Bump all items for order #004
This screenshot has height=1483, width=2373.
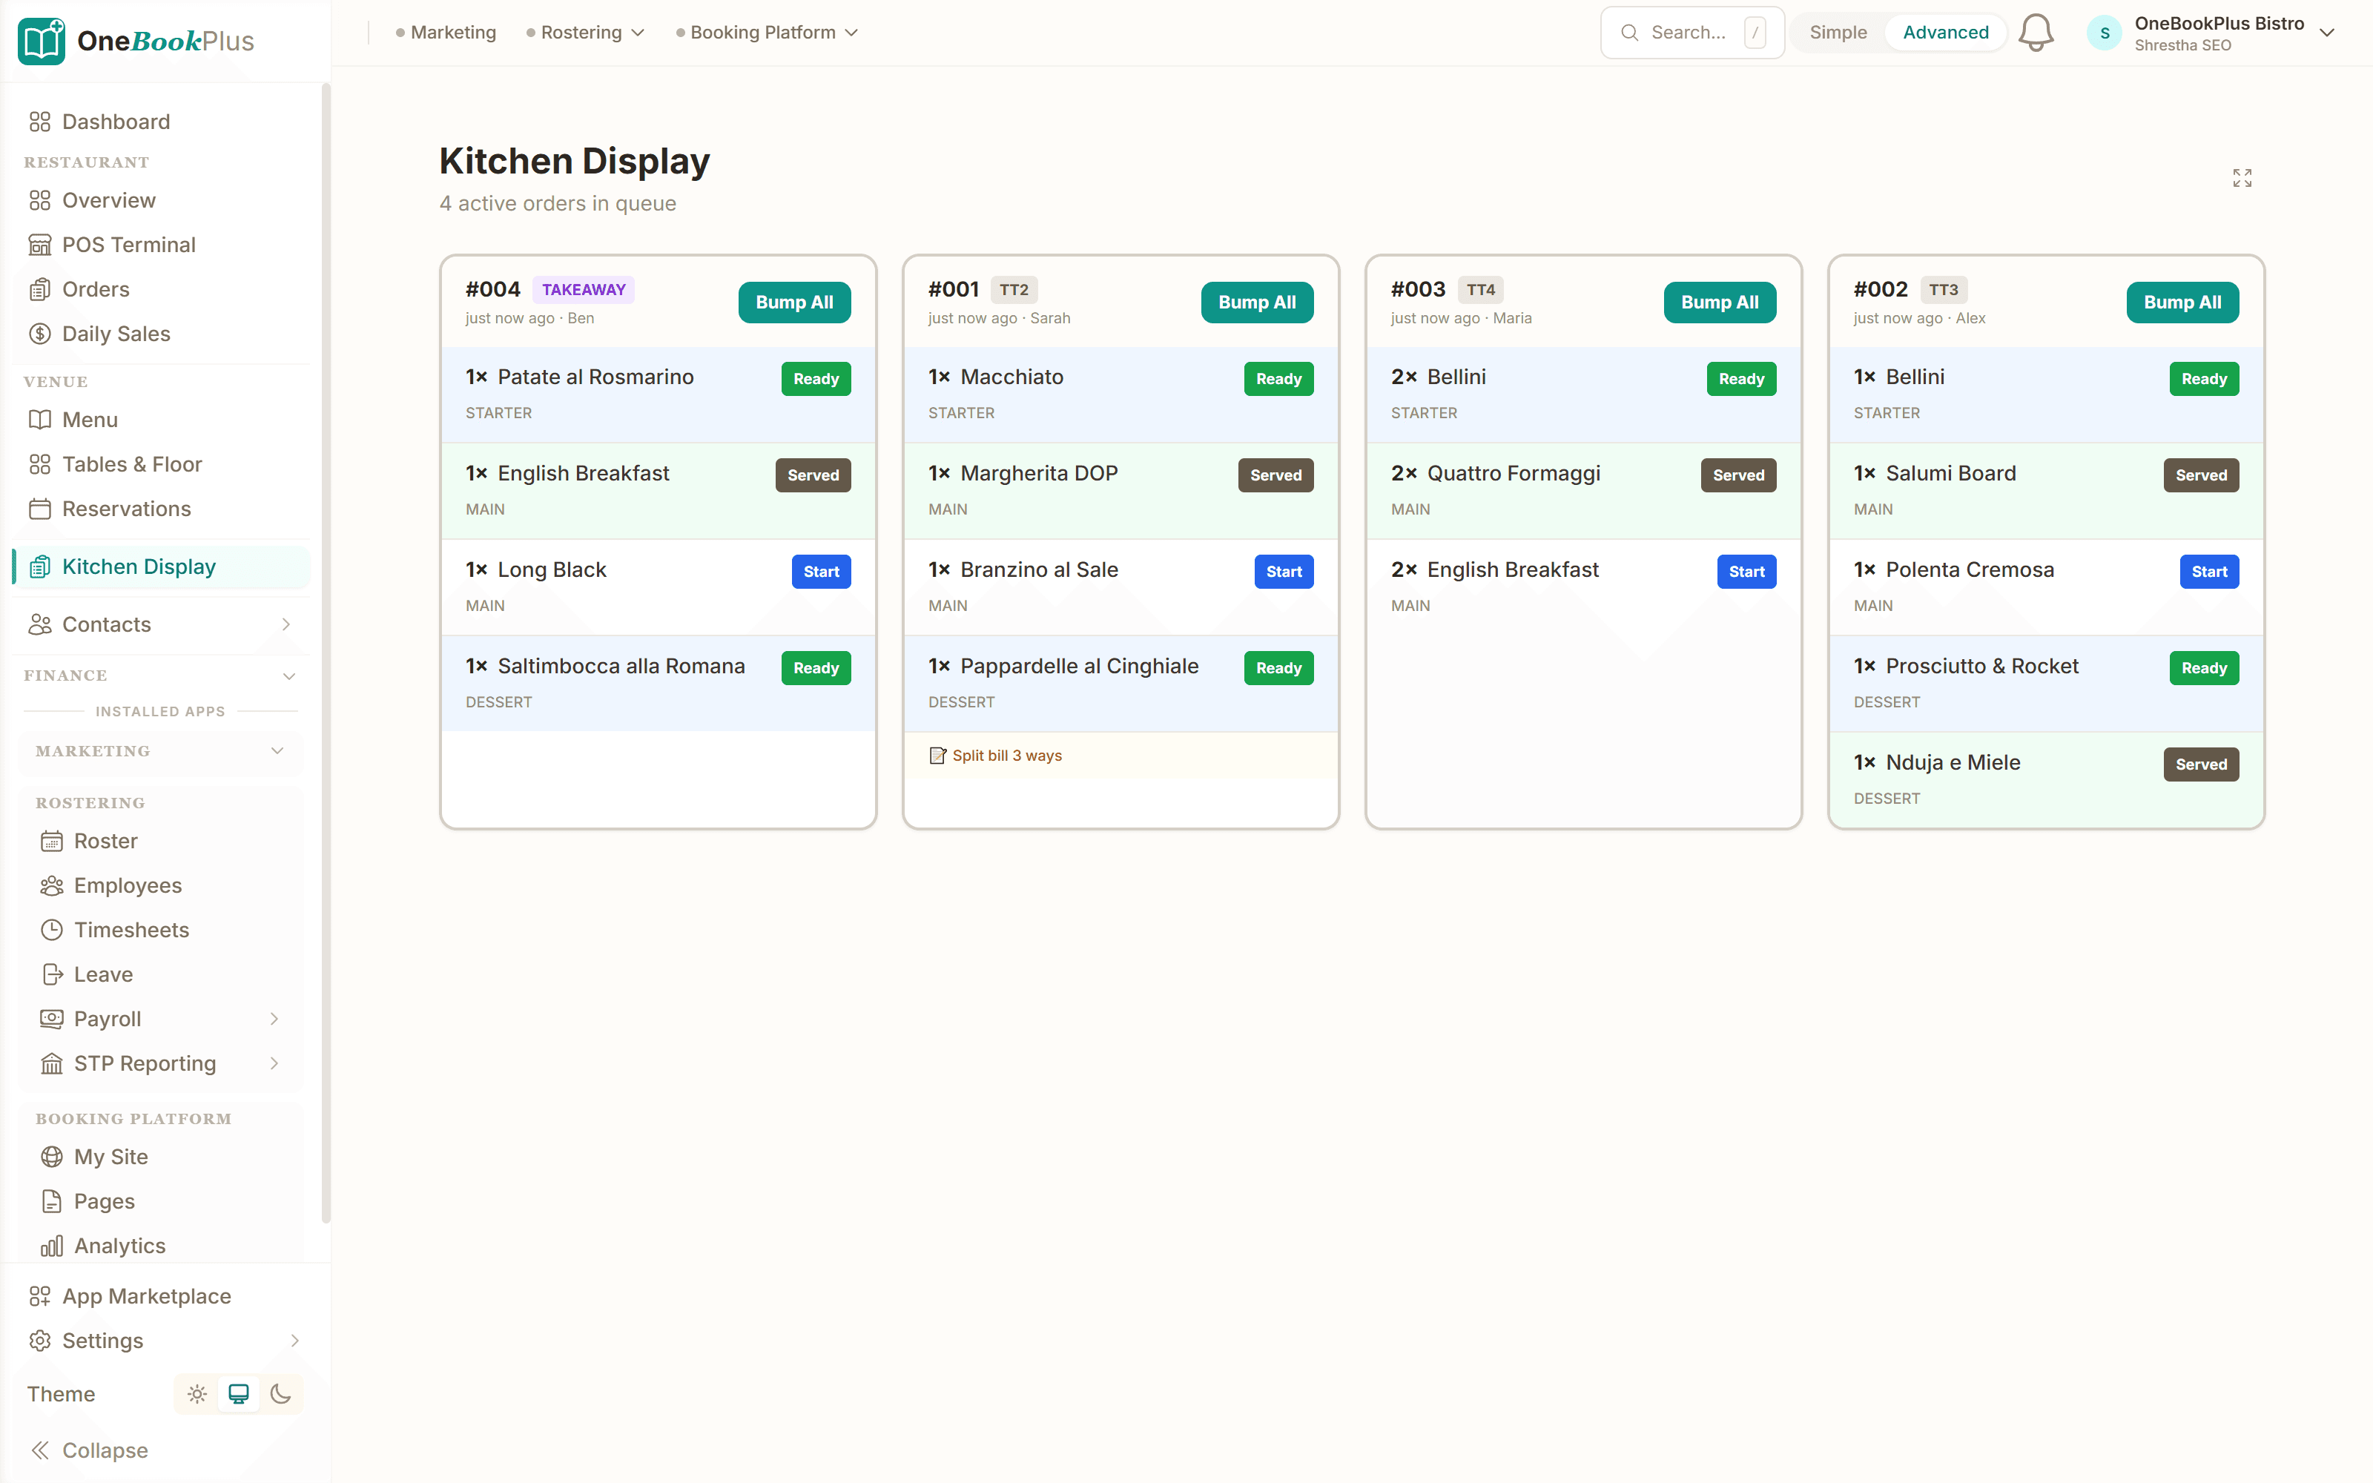[x=794, y=302]
